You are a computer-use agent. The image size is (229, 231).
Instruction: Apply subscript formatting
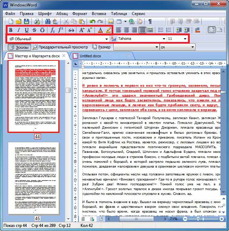click(52, 30)
